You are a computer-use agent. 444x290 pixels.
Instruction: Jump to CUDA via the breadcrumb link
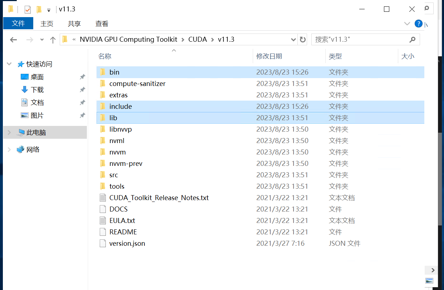click(x=198, y=40)
